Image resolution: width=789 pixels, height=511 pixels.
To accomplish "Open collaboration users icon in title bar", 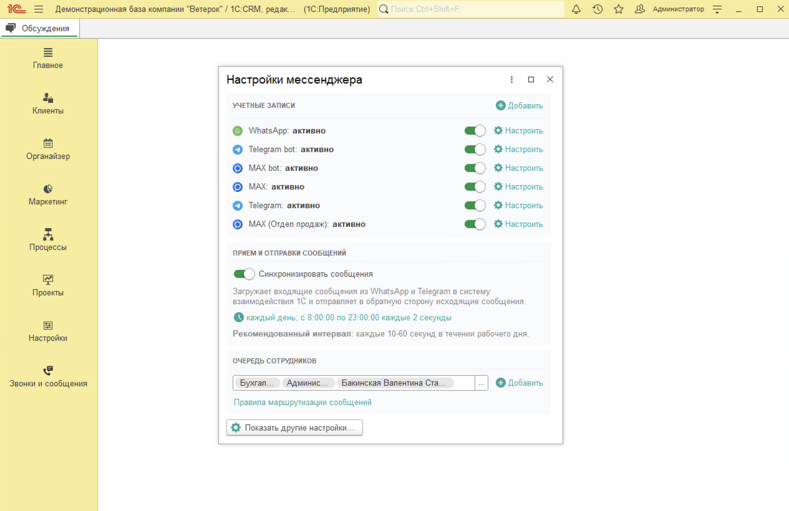I will (640, 9).
